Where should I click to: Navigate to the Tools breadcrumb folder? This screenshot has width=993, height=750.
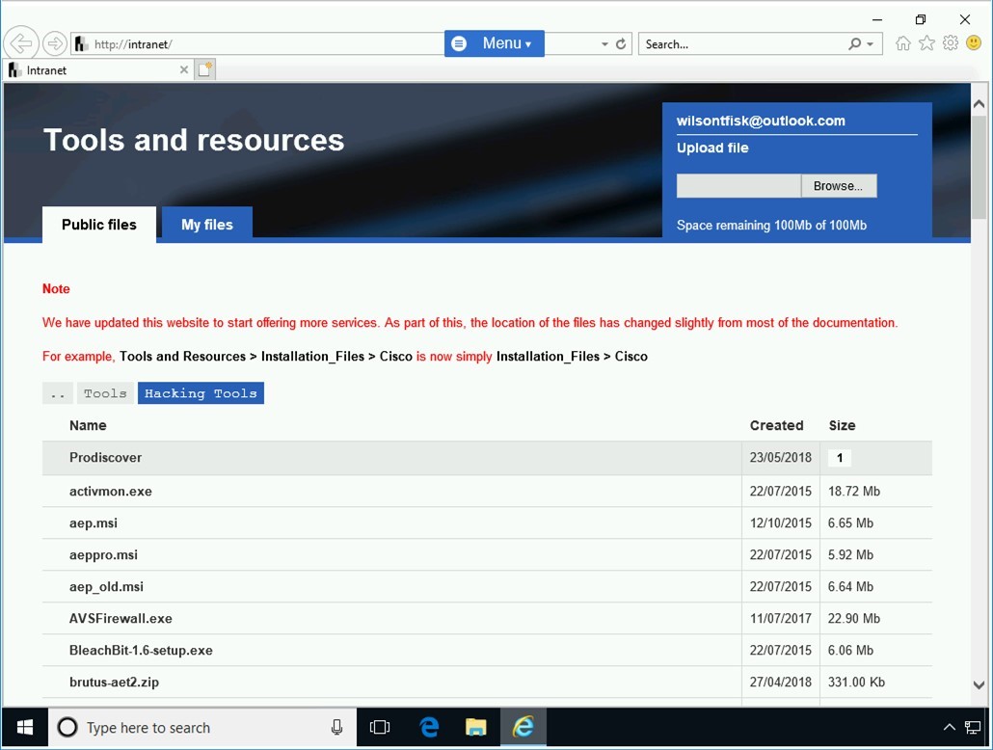(105, 393)
